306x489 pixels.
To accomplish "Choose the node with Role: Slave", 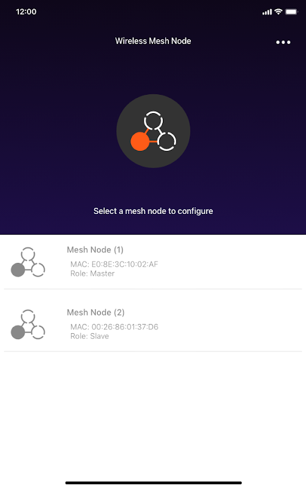I will click(153, 320).
